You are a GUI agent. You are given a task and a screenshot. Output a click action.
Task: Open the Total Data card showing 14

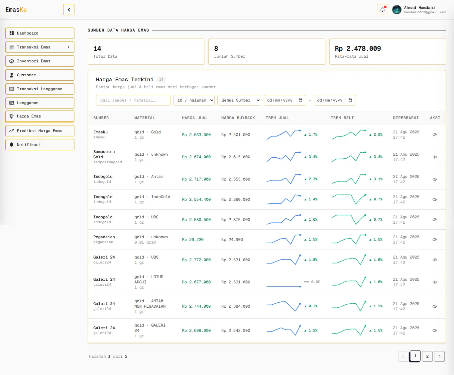click(146, 51)
